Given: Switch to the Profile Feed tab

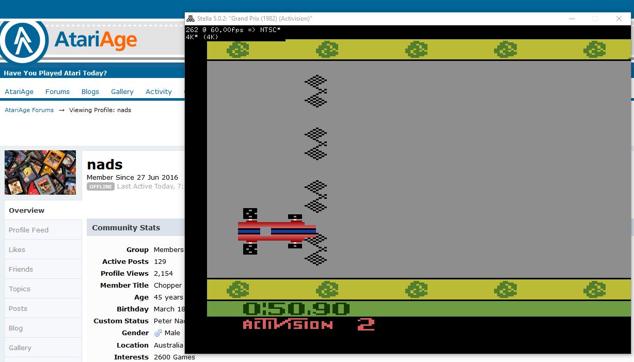Looking at the screenshot, I should [43, 230].
